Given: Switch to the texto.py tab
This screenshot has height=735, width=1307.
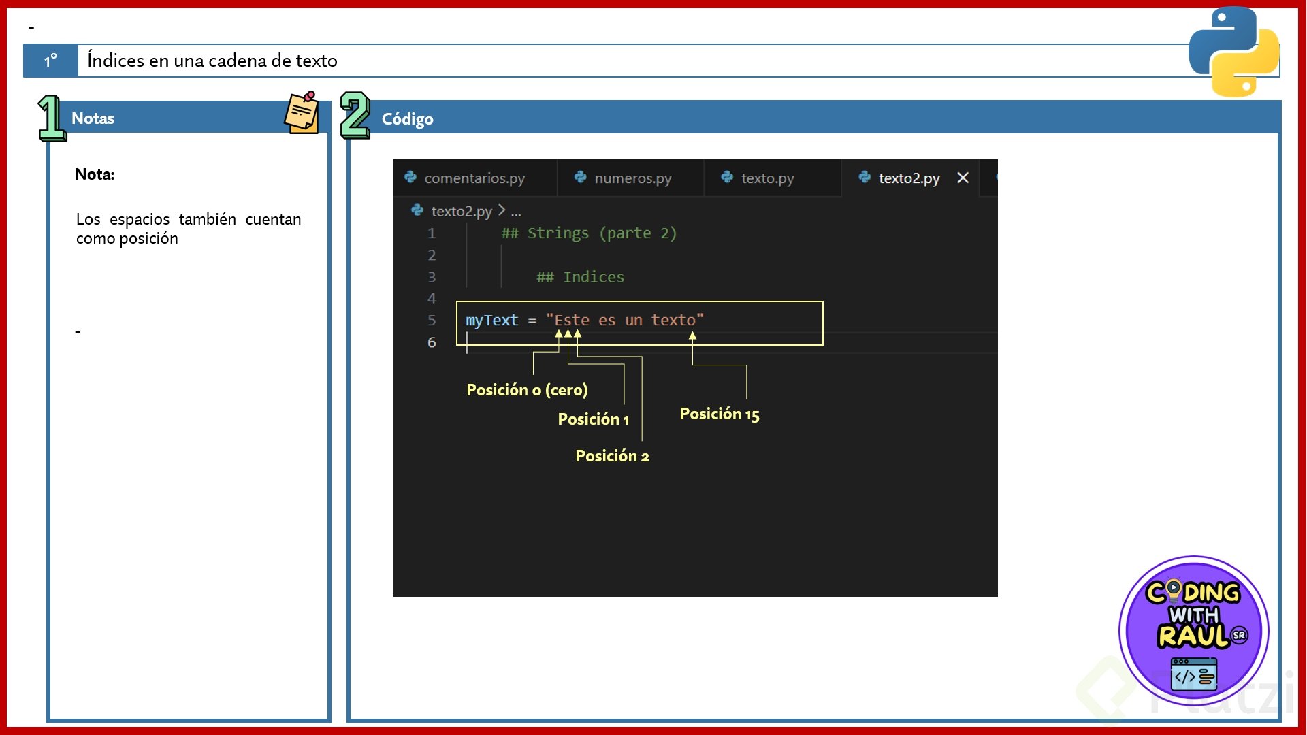Looking at the screenshot, I should 767,178.
